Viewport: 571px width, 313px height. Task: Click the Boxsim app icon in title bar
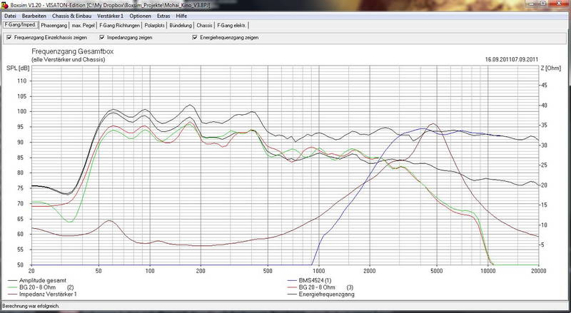[x=6, y=4]
